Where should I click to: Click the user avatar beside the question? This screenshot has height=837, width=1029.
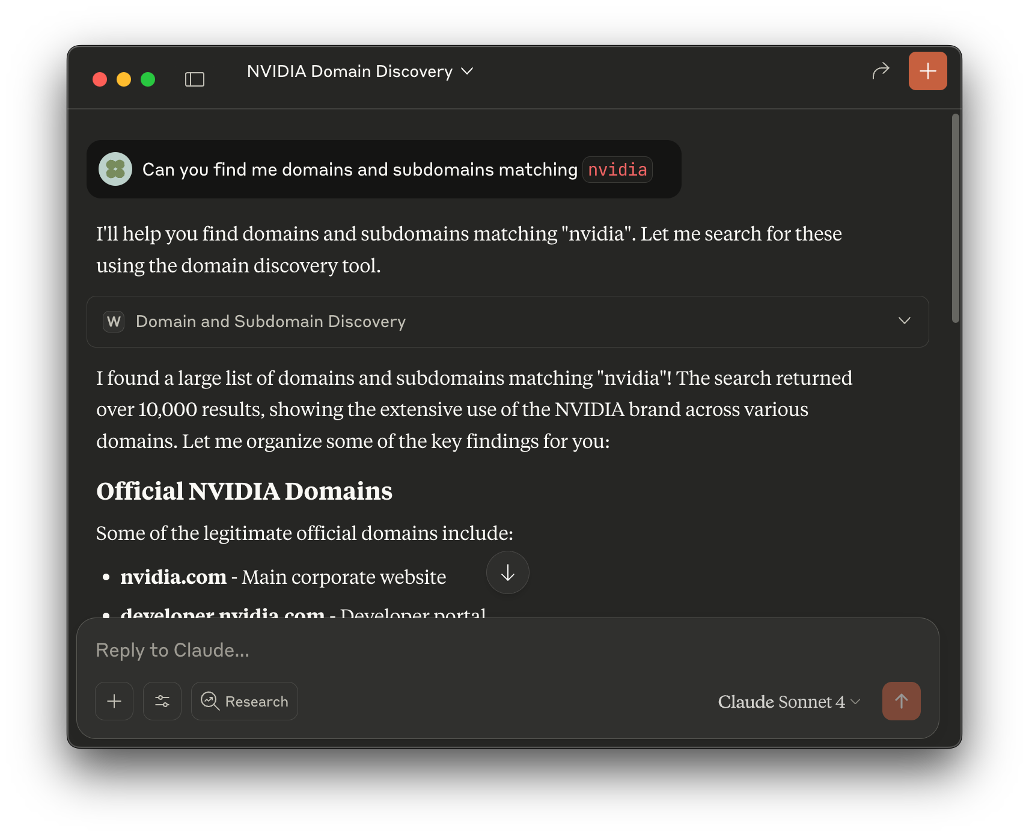click(x=115, y=169)
